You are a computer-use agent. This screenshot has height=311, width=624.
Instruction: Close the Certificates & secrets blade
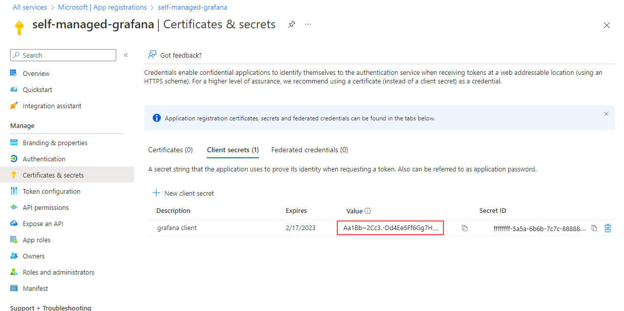[607, 25]
